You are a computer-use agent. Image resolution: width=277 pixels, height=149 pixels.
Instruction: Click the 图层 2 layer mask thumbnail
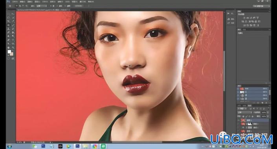250,124
